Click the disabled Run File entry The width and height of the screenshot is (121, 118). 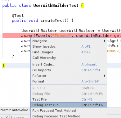click(69, 88)
